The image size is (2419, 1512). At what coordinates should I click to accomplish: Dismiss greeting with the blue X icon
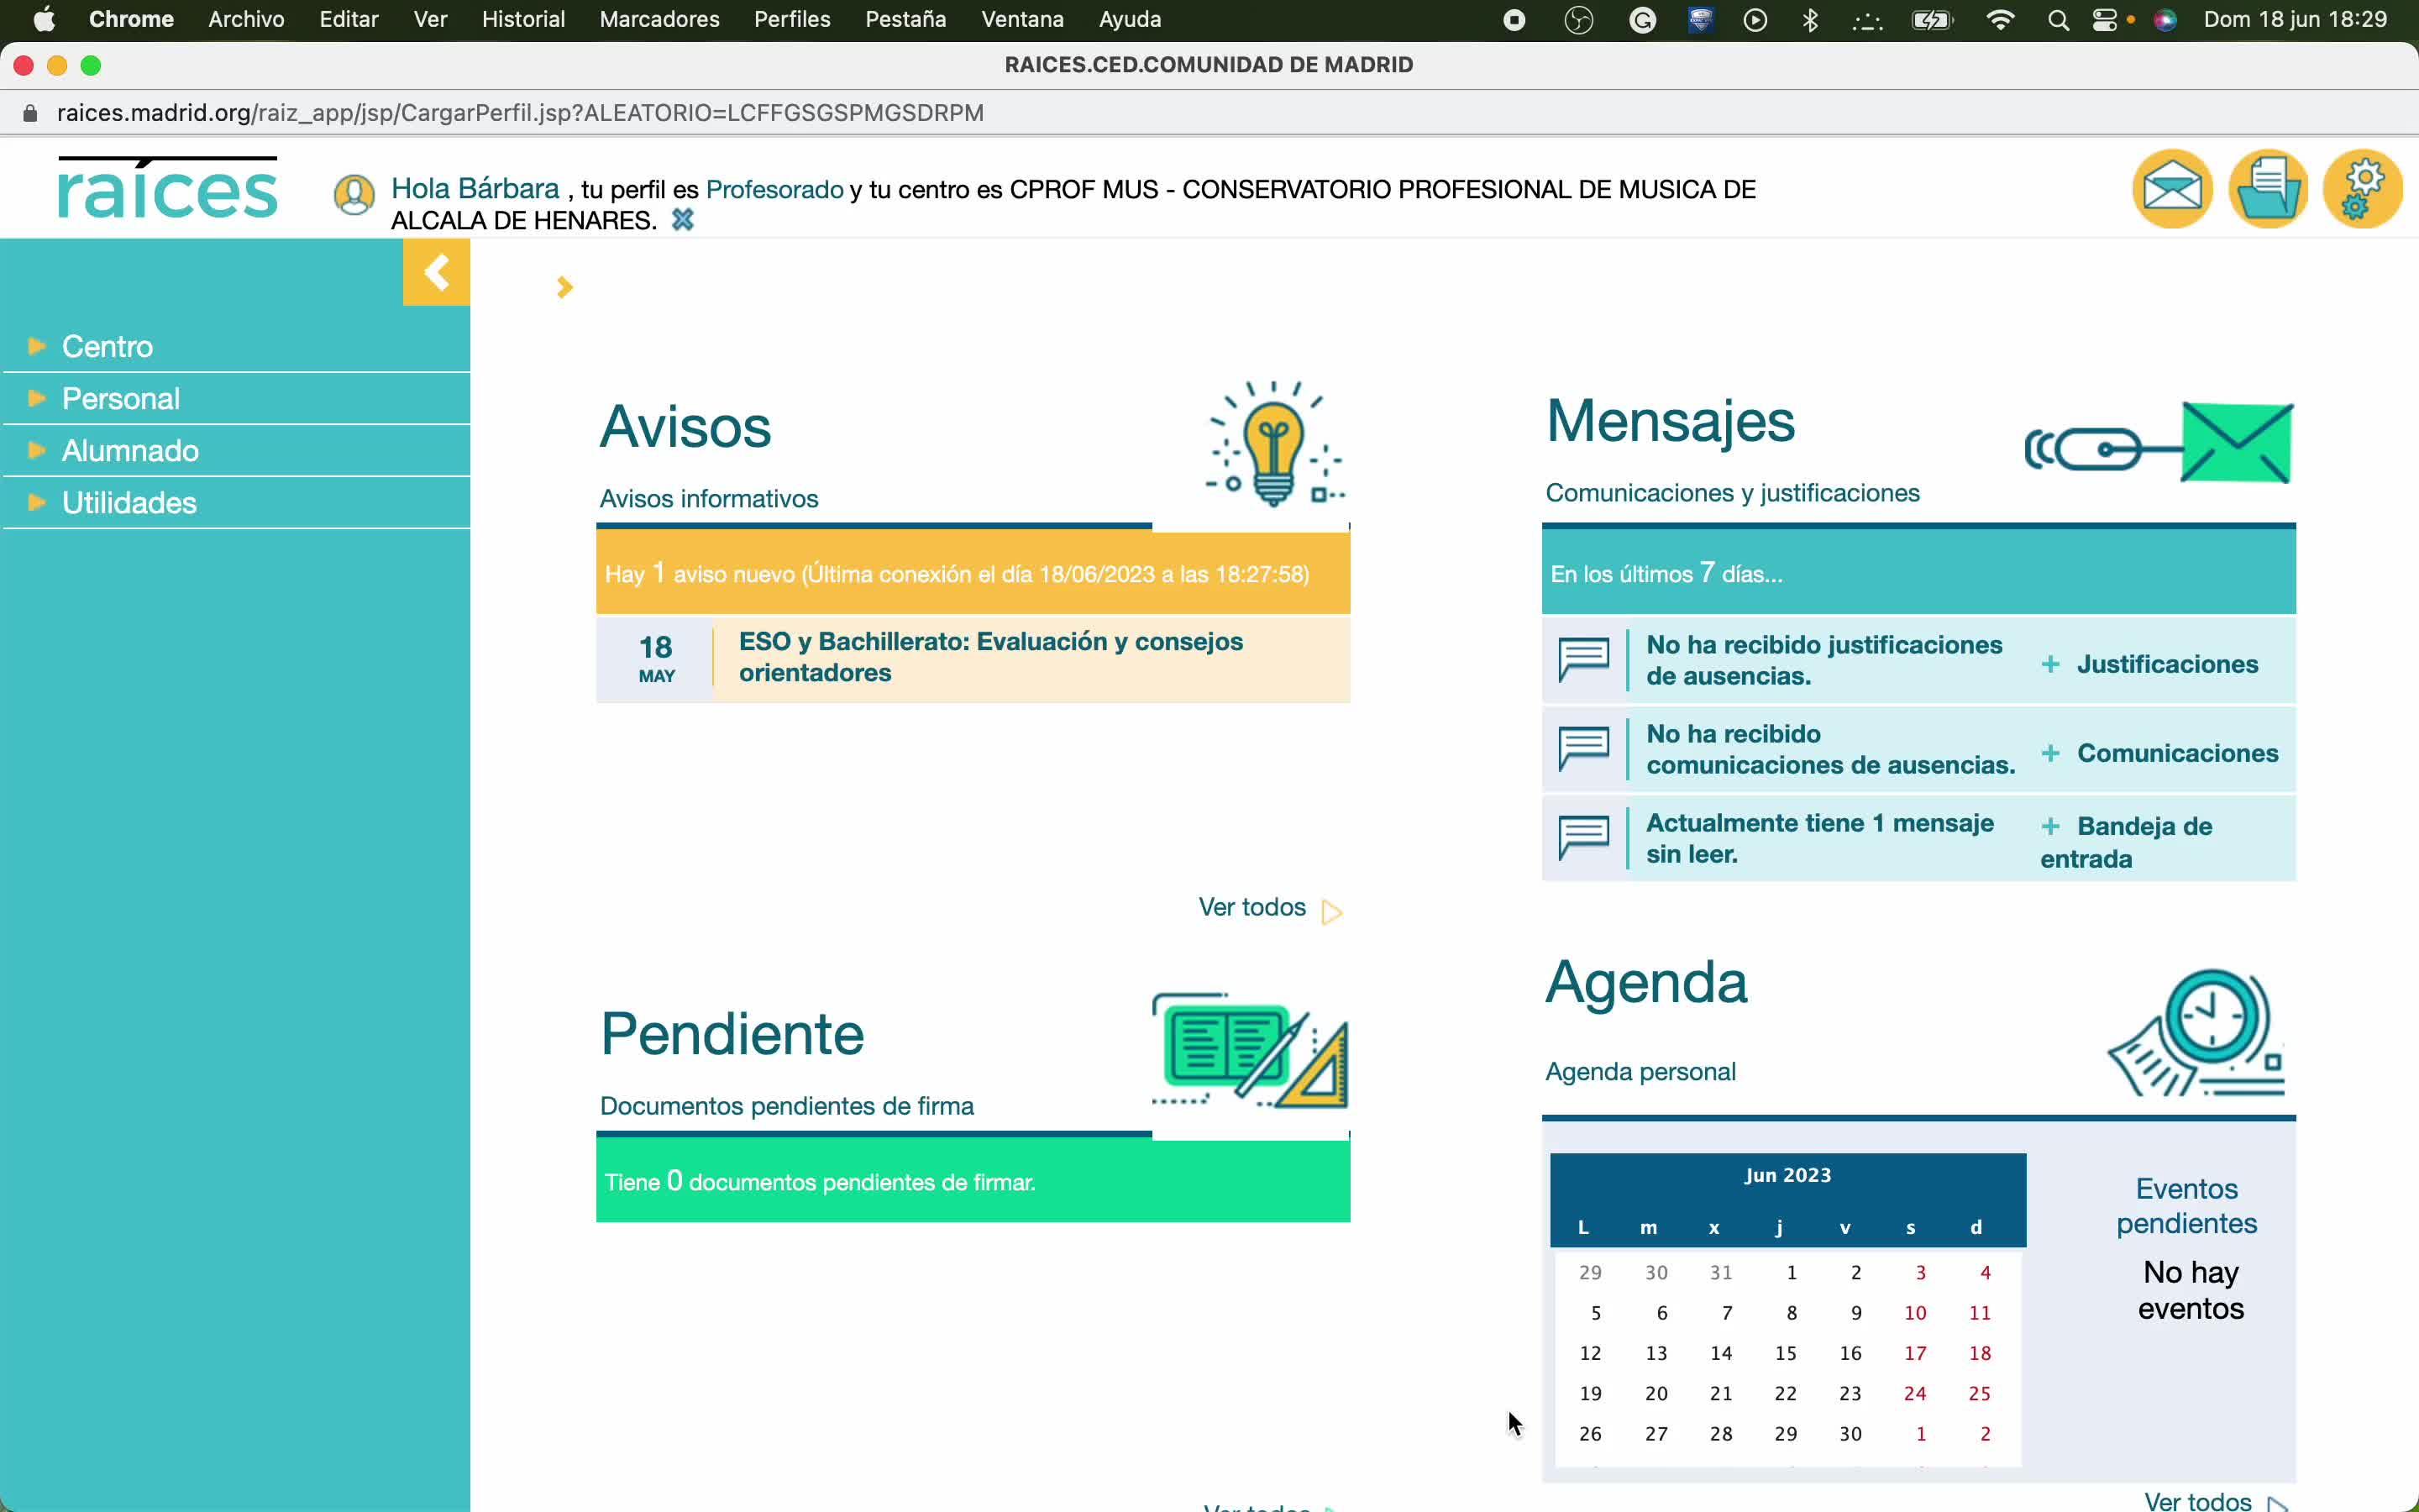(683, 220)
